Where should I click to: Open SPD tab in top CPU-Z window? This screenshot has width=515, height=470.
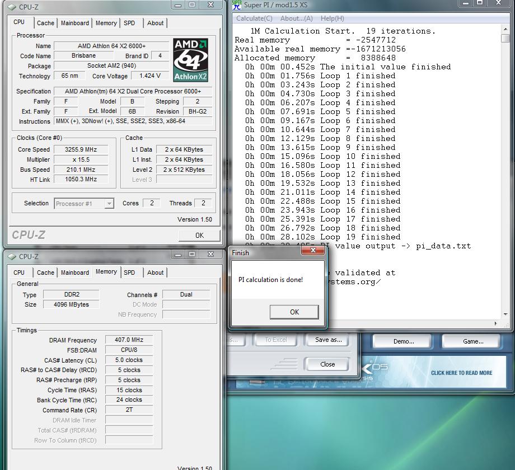click(129, 23)
